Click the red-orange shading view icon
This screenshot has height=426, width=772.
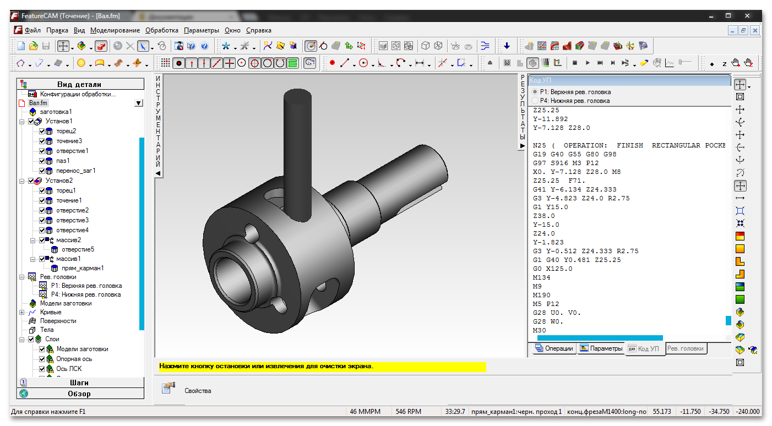click(740, 236)
